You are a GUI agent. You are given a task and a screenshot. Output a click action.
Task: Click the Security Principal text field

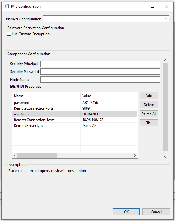pyautogui.click(x=100, y=64)
